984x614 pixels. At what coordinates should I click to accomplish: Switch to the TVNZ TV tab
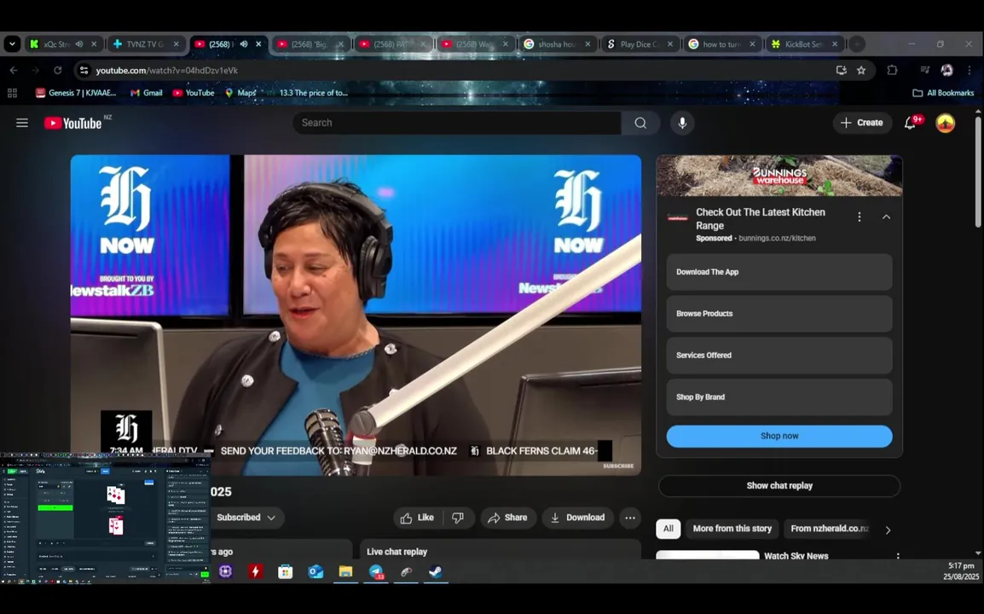pos(146,44)
